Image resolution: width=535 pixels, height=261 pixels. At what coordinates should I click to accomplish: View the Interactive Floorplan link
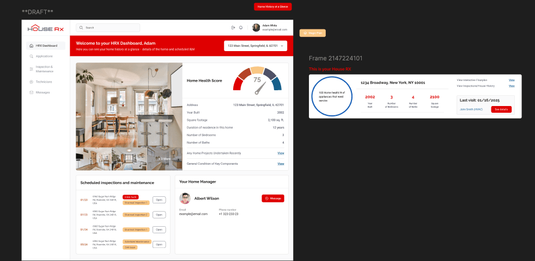point(512,80)
